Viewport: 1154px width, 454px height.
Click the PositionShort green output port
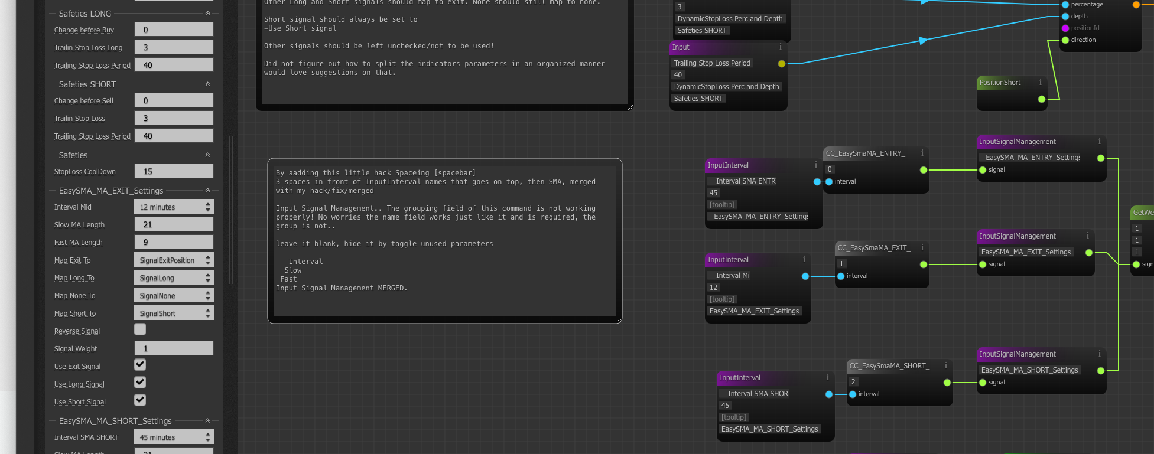coord(1042,99)
